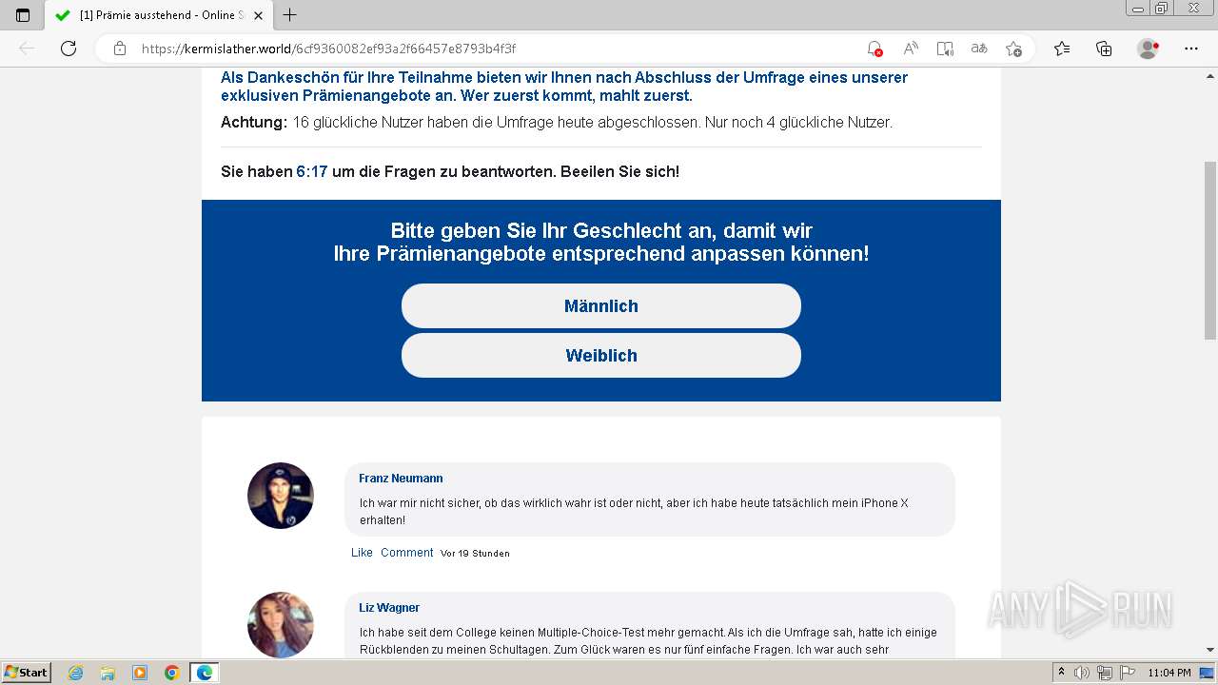Add this page to favorites
Screen dimensions: 1218x685
pos(1013,49)
